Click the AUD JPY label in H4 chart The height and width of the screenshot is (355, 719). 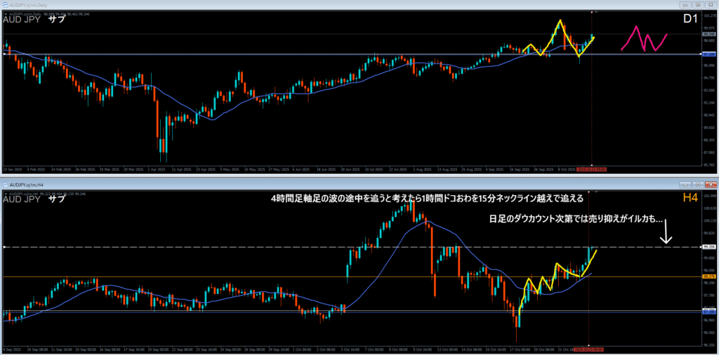(x=22, y=199)
